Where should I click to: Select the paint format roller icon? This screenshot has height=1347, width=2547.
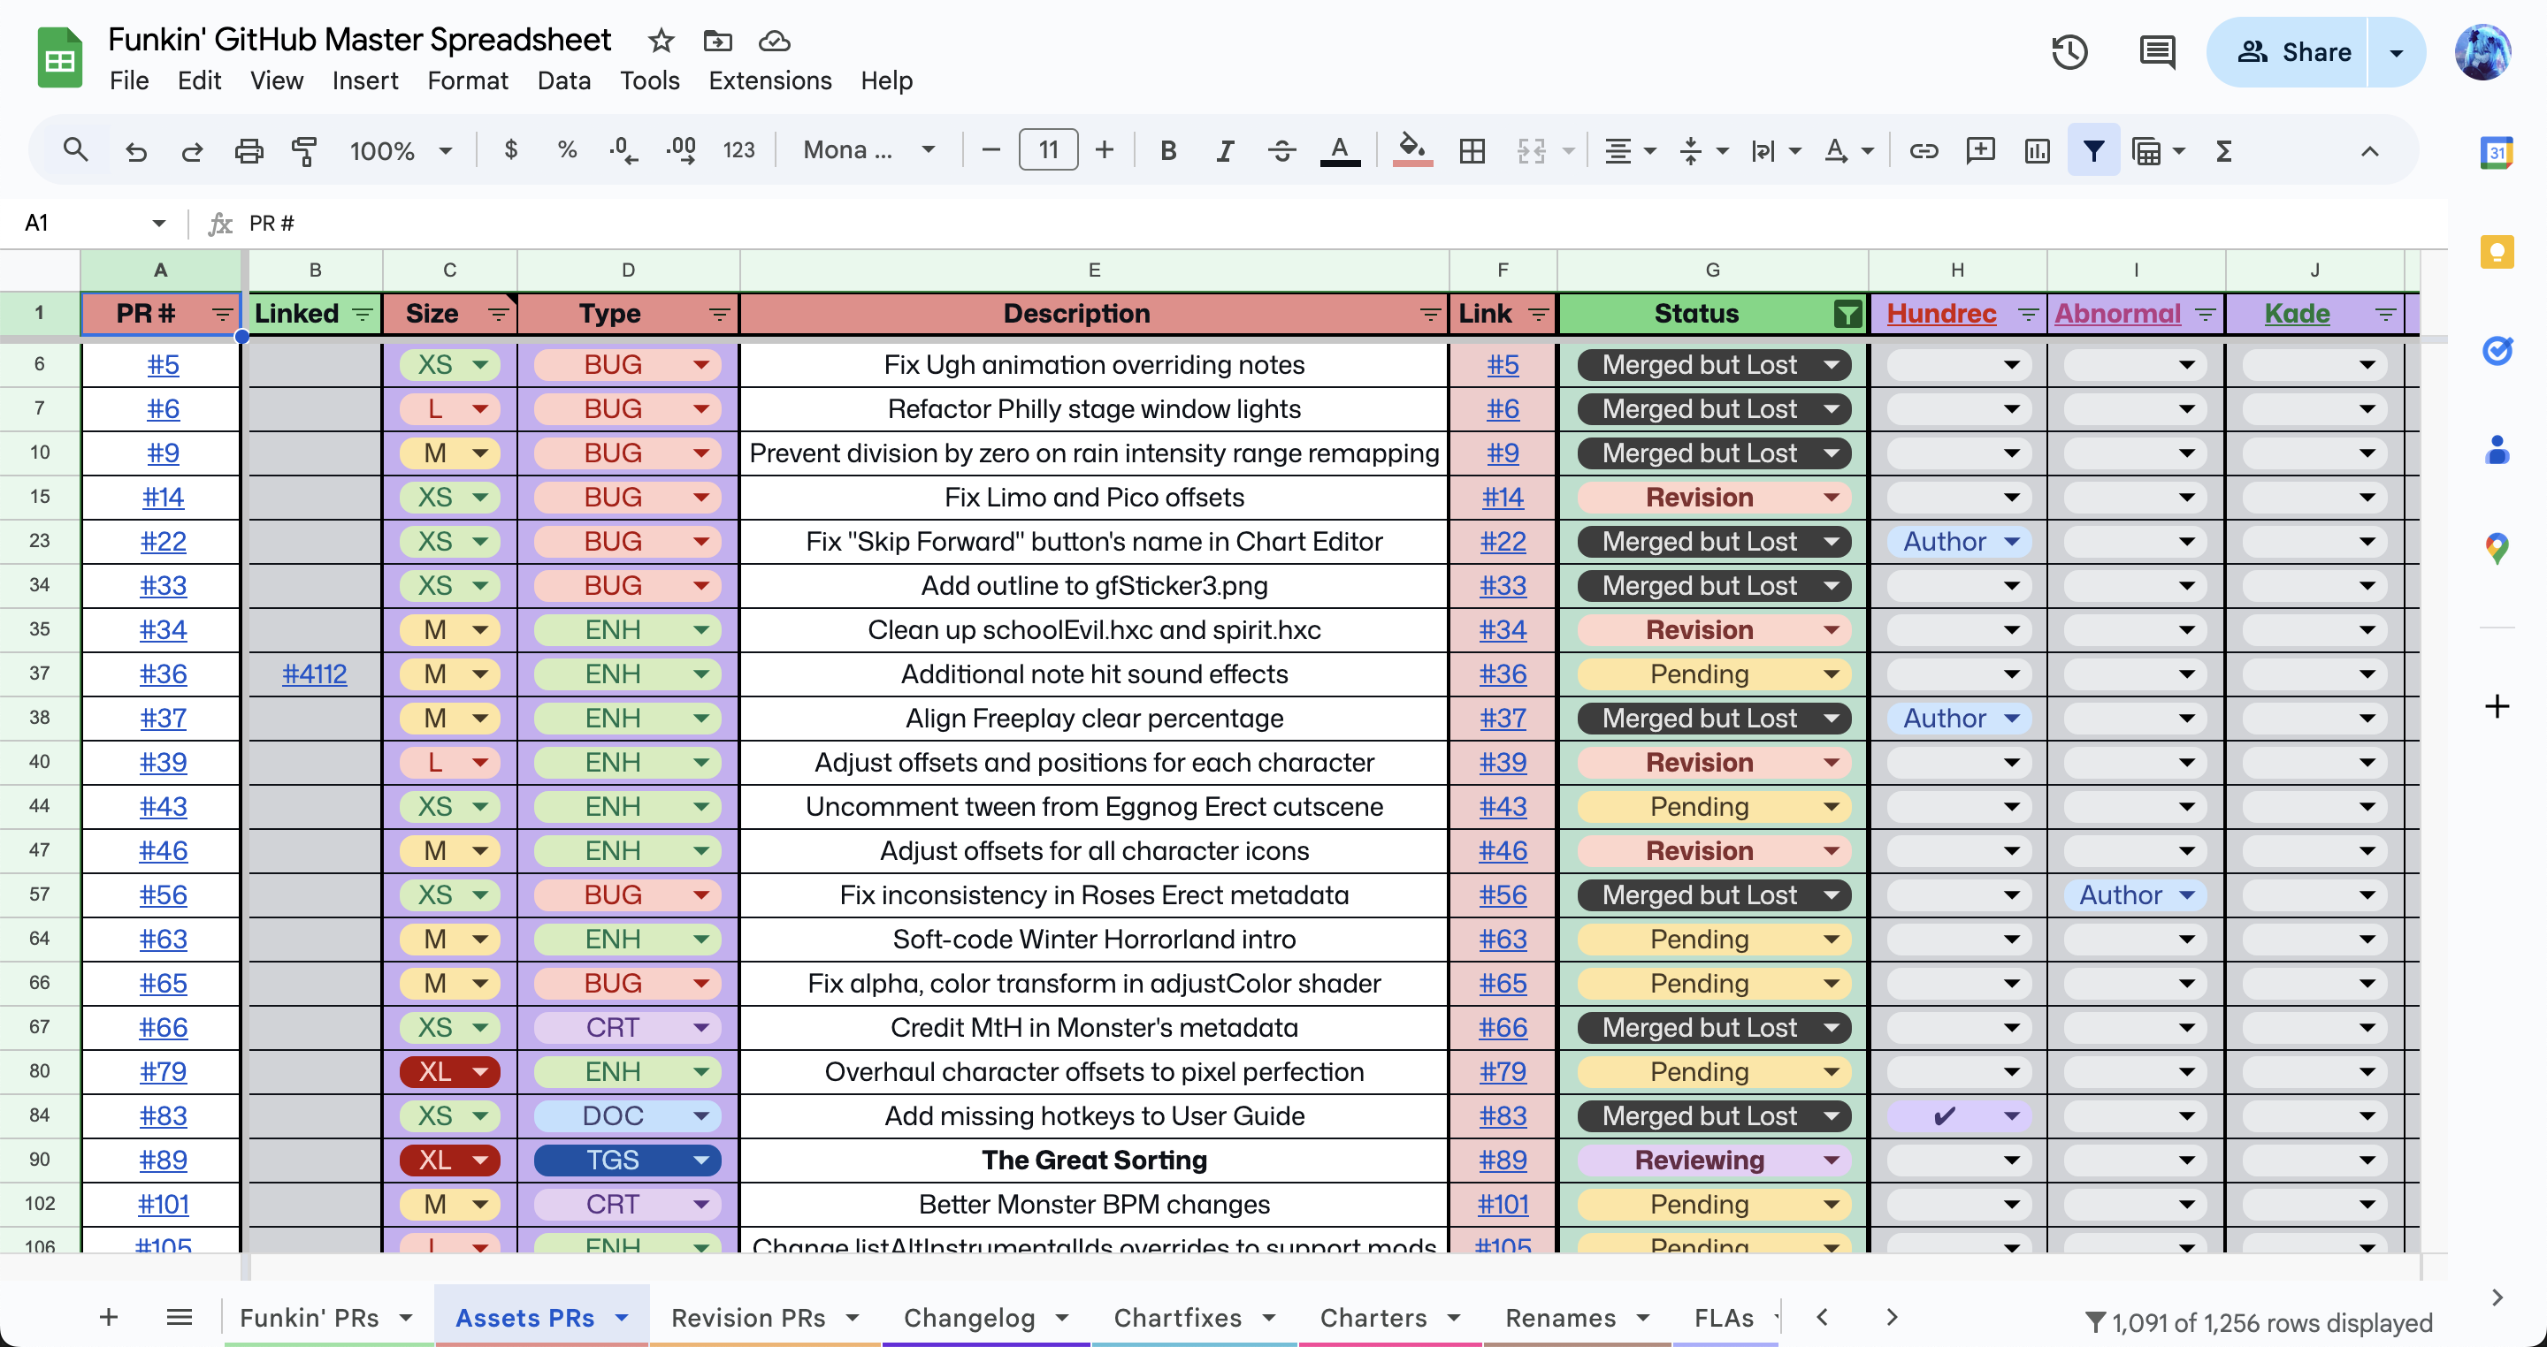click(304, 150)
